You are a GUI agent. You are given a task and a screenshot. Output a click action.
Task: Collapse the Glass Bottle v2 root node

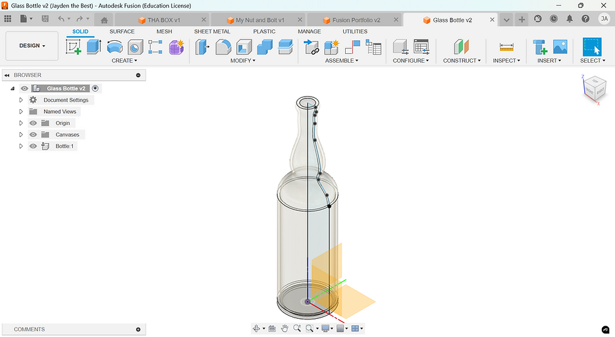(x=13, y=88)
